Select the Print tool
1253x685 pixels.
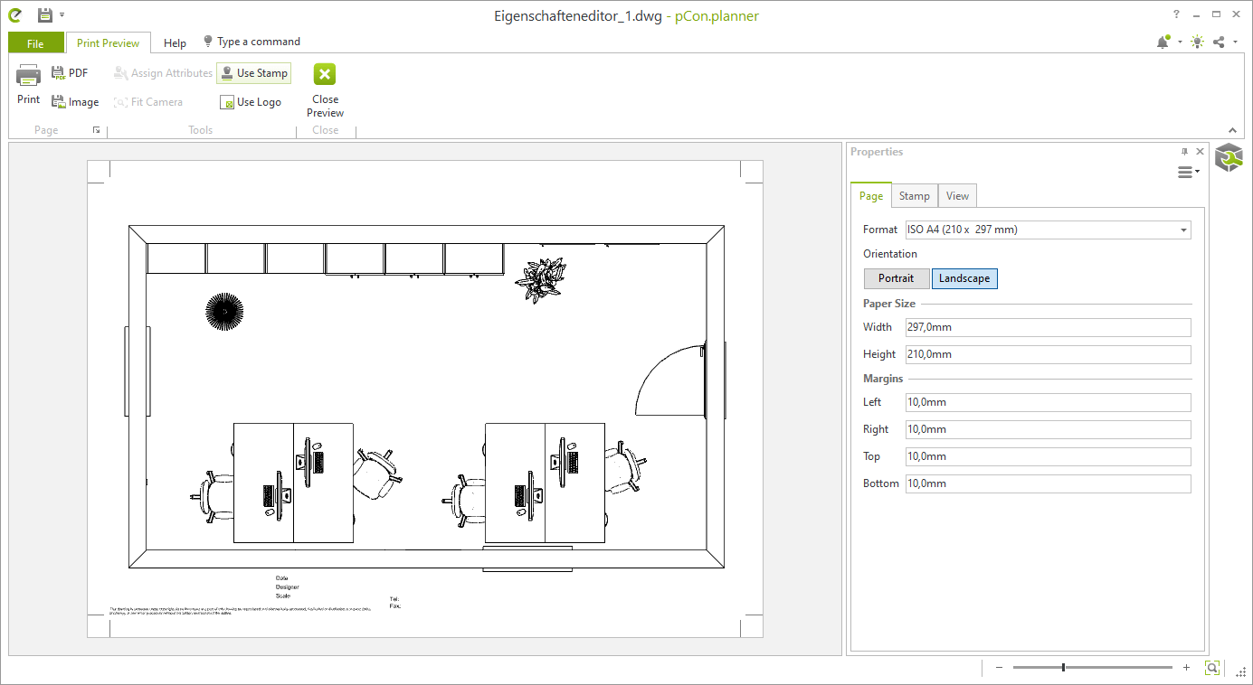tap(27, 86)
